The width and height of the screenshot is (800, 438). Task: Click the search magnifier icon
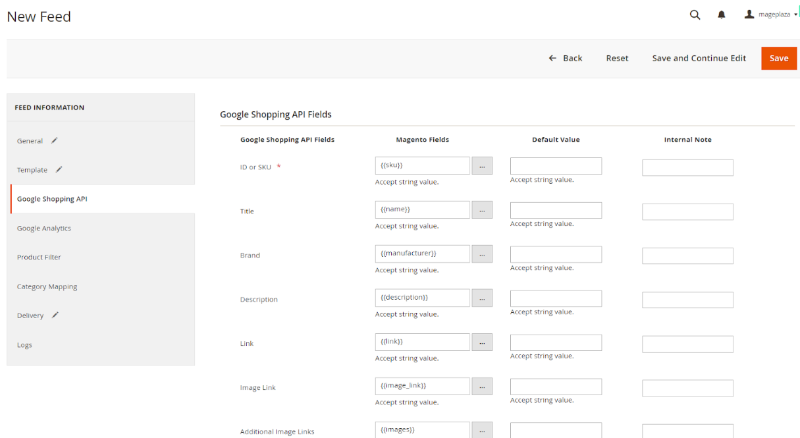[x=695, y=14]
